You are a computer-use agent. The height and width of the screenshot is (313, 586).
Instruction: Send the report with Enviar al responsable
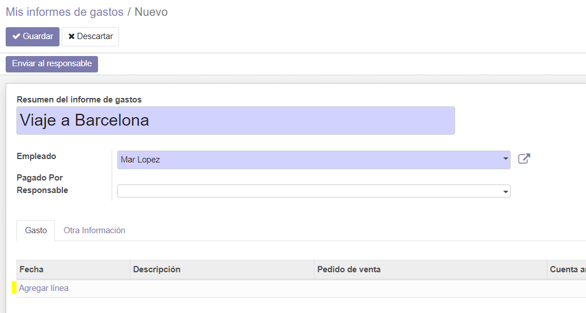[52, 64]
